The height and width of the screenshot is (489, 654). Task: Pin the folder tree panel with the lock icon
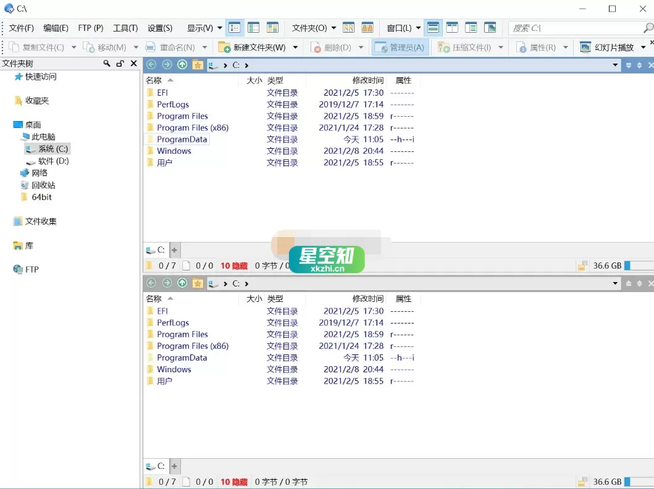120,63
